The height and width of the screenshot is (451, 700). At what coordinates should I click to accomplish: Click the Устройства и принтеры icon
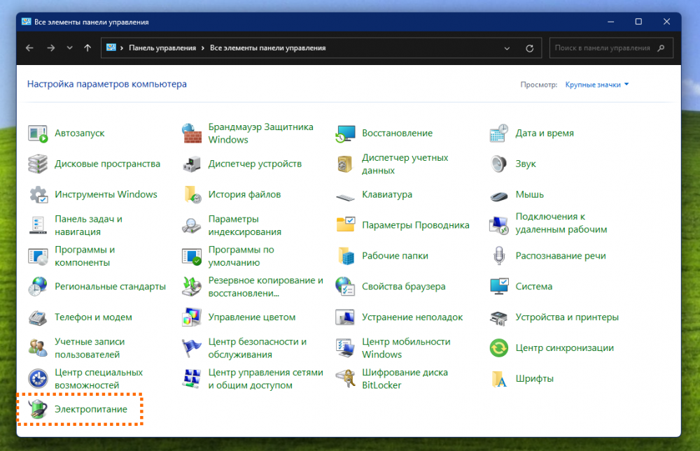click(x=498, y=317)
